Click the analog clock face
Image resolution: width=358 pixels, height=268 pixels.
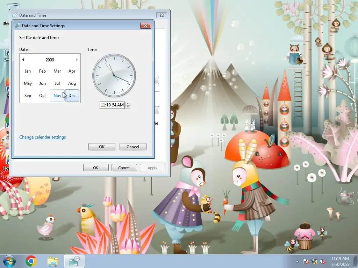pos(114,75)
